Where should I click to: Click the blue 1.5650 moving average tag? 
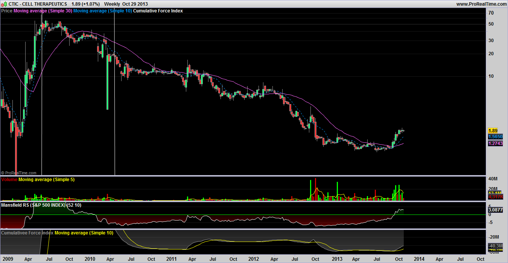click(x=495, y=137)
